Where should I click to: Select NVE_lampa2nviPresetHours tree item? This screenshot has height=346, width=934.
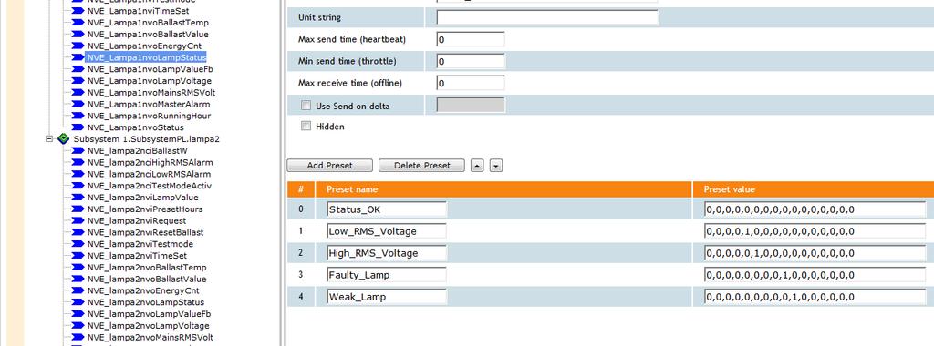pos(145,209)
